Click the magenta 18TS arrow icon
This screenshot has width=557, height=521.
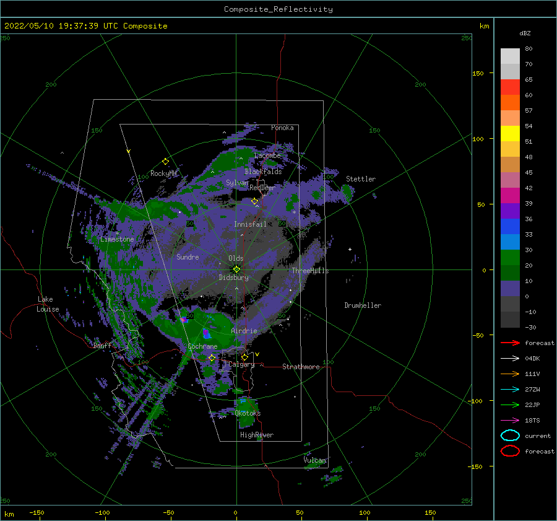[510, 421]
